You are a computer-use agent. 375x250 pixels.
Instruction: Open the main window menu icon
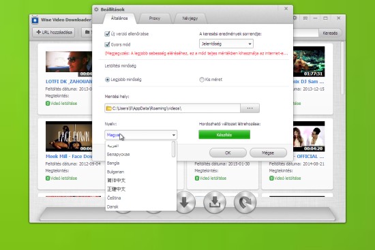point(305,18)
